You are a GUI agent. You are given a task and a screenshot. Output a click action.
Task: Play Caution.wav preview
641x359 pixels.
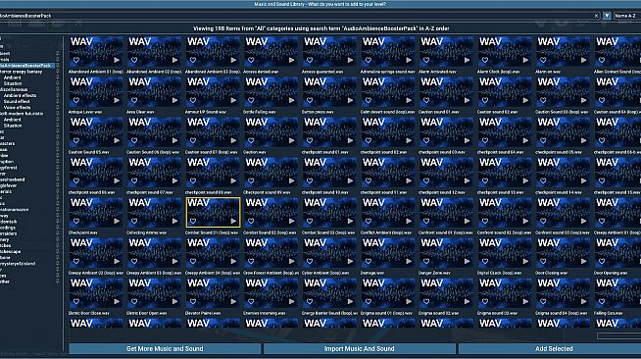tap(292, 140)
